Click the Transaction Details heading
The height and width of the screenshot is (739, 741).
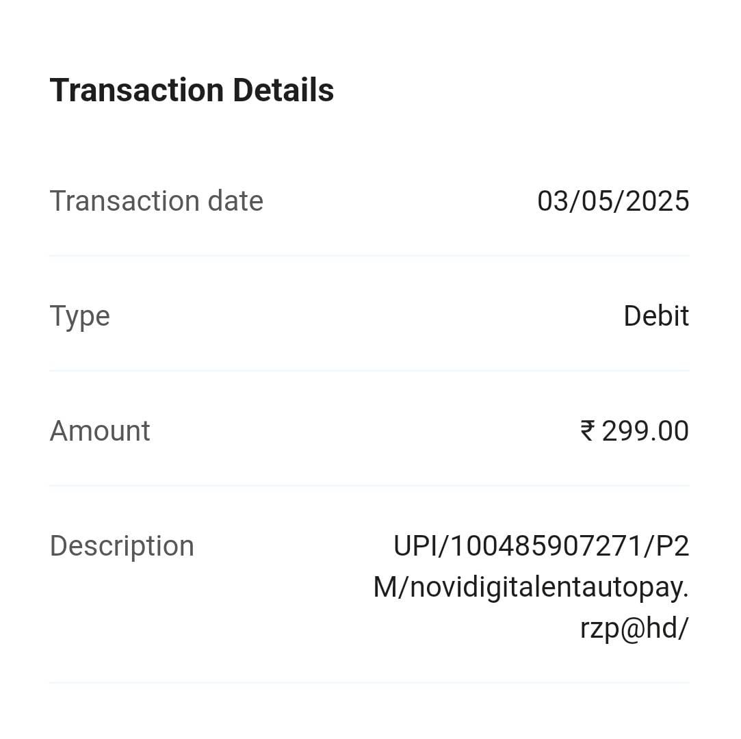(192, 90)
